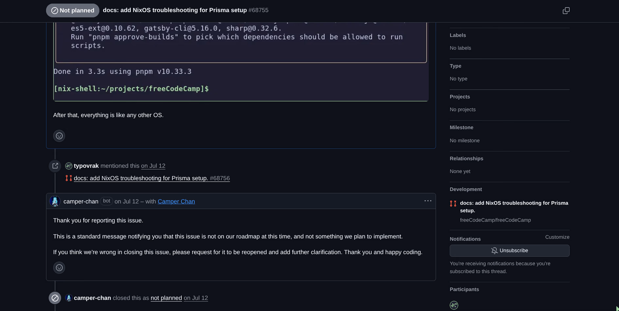Open typovrak's profile from the mention event
619x311 pixels.
86,166
